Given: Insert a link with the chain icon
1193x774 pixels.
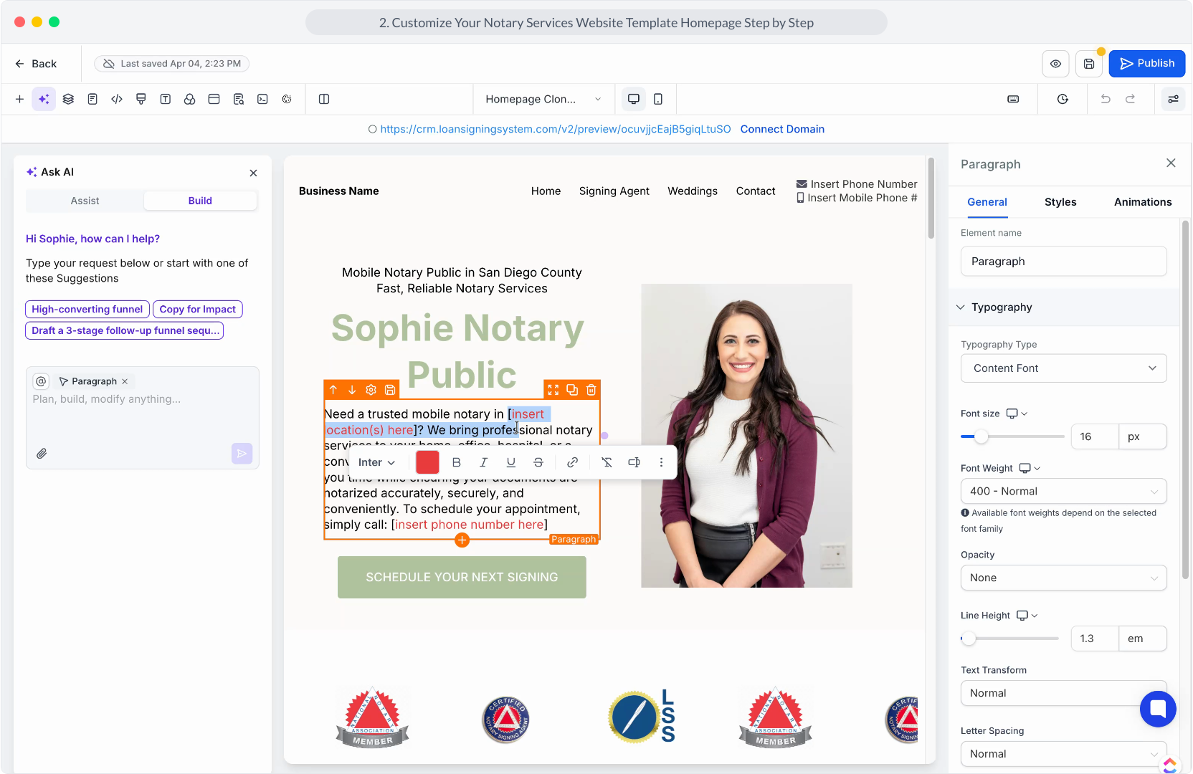Looking at the screenshot, I should click(572, 463).
